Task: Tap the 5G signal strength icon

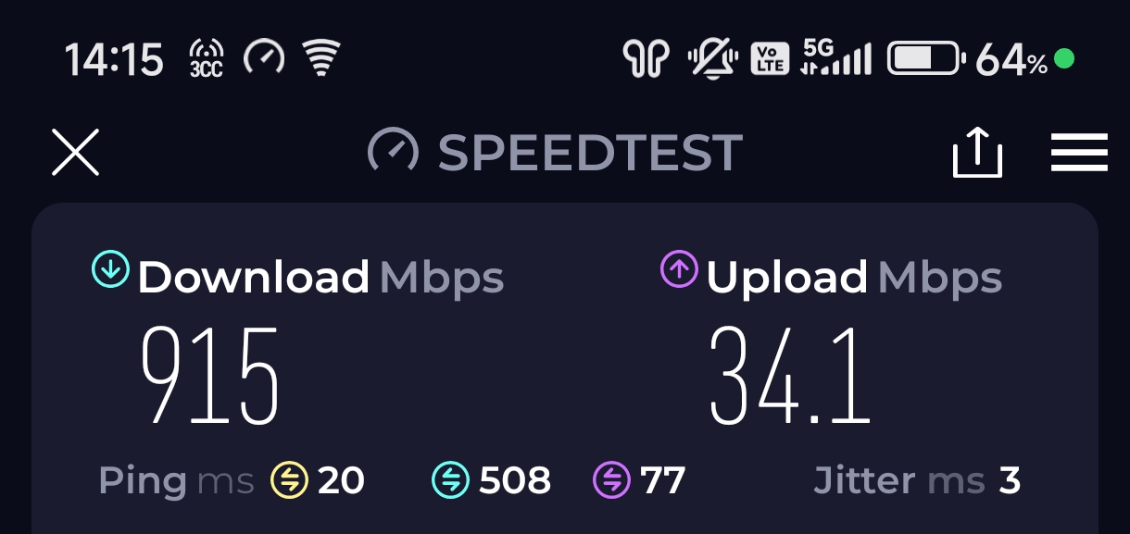Action: 836,57
